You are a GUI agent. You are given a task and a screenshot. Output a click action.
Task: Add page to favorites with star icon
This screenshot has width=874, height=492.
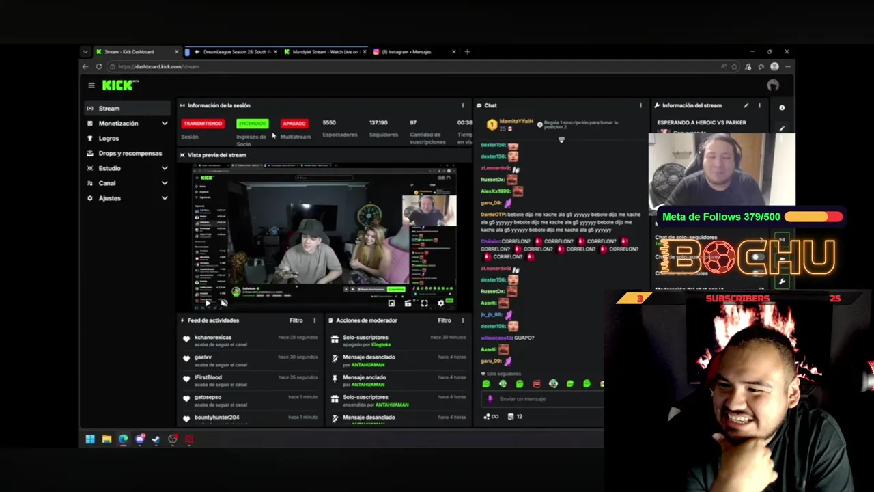coord(735,66)
